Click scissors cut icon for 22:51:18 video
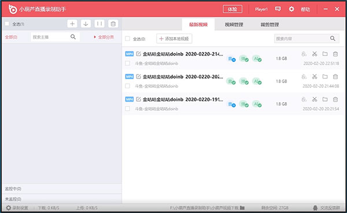 [x=315, y=54]
